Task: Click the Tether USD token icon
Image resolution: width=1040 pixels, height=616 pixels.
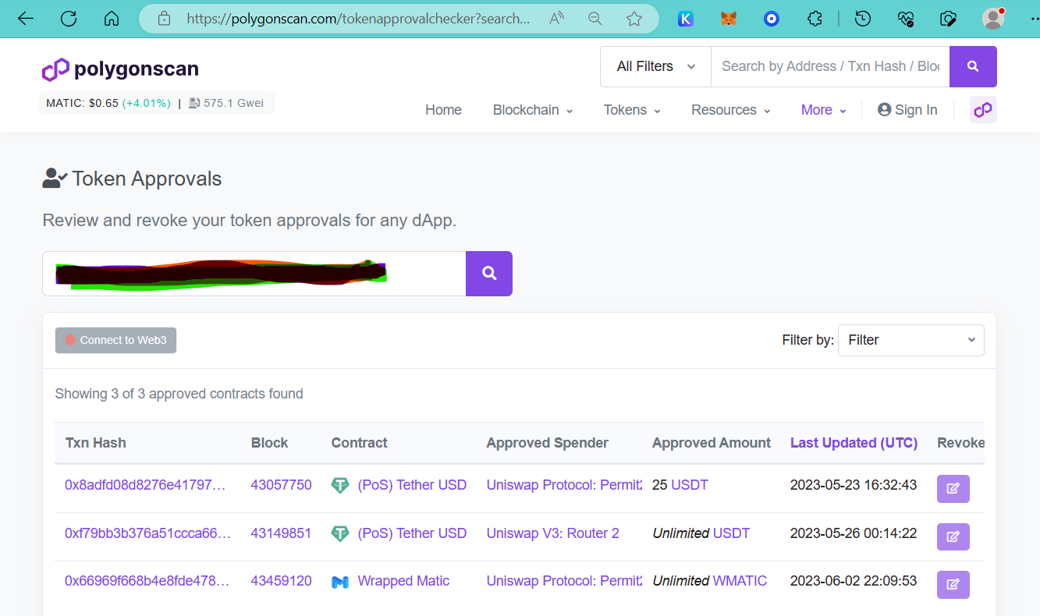Action: click(x=340, y=484)
